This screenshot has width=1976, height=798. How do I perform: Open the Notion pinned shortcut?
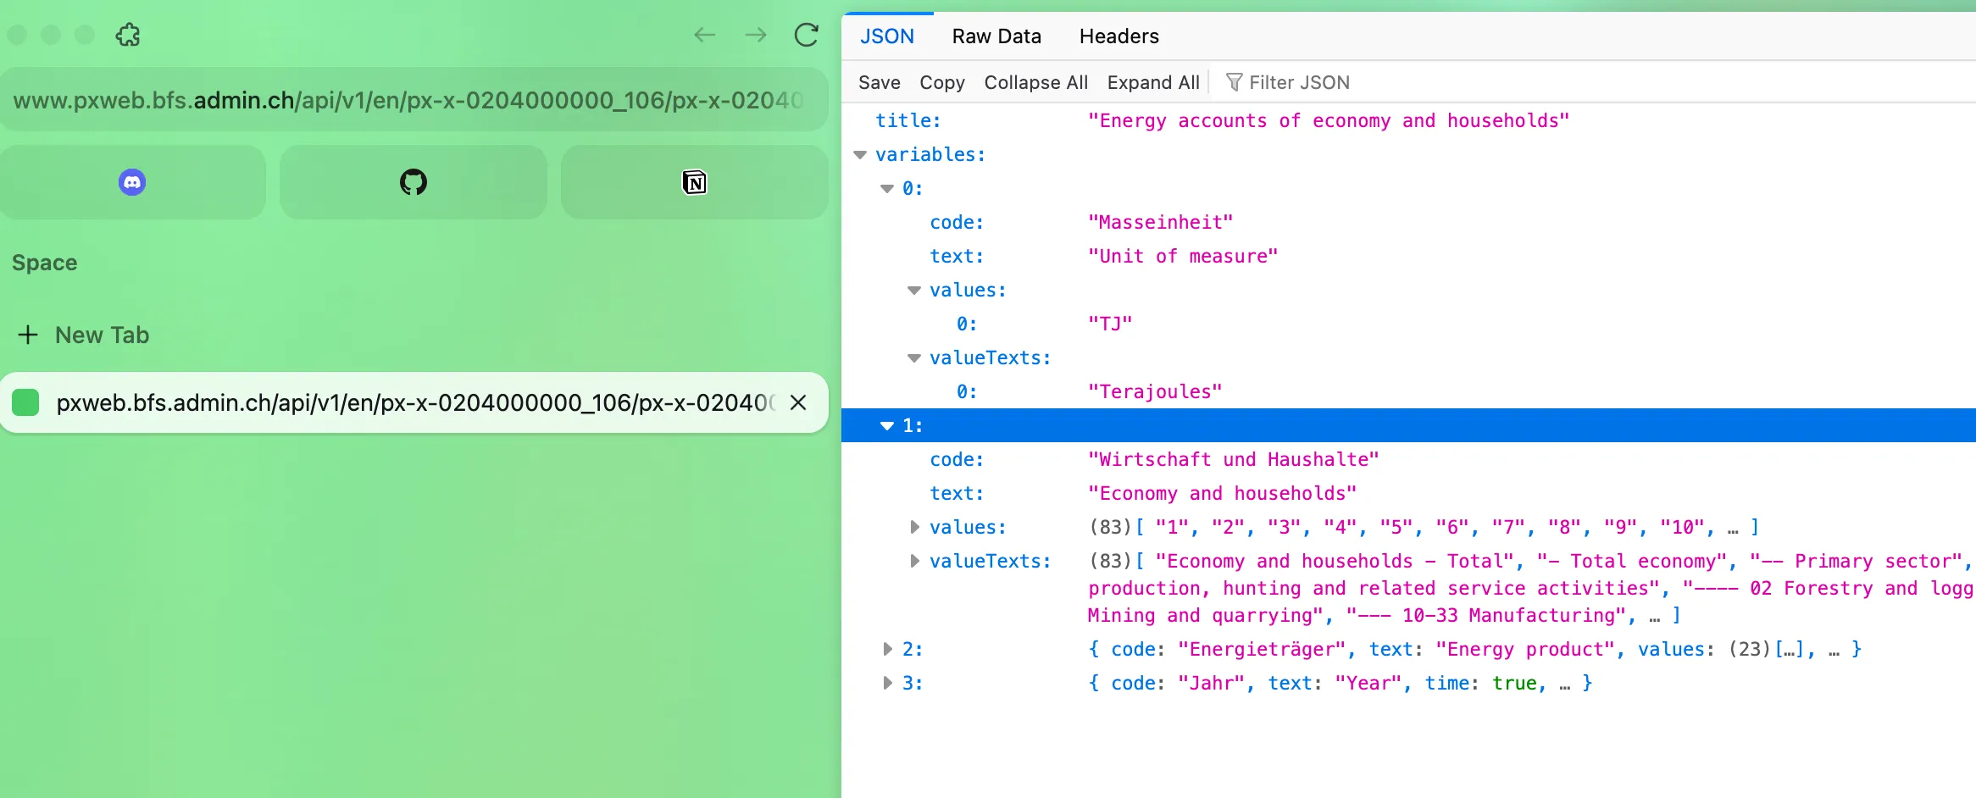[x=694, y=182]
